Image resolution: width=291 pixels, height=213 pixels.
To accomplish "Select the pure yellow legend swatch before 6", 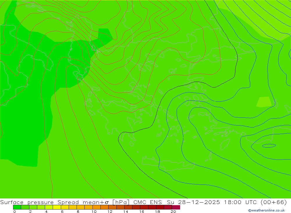I will 57,207.
